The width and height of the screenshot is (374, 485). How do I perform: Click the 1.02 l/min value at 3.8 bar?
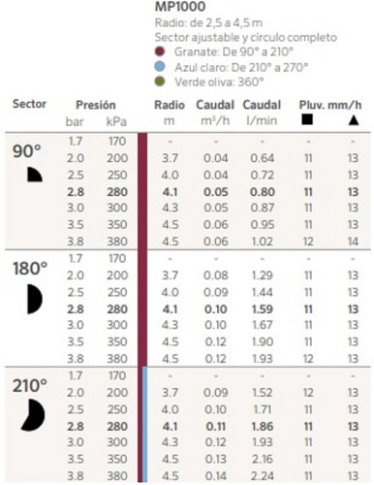(263, 242)
